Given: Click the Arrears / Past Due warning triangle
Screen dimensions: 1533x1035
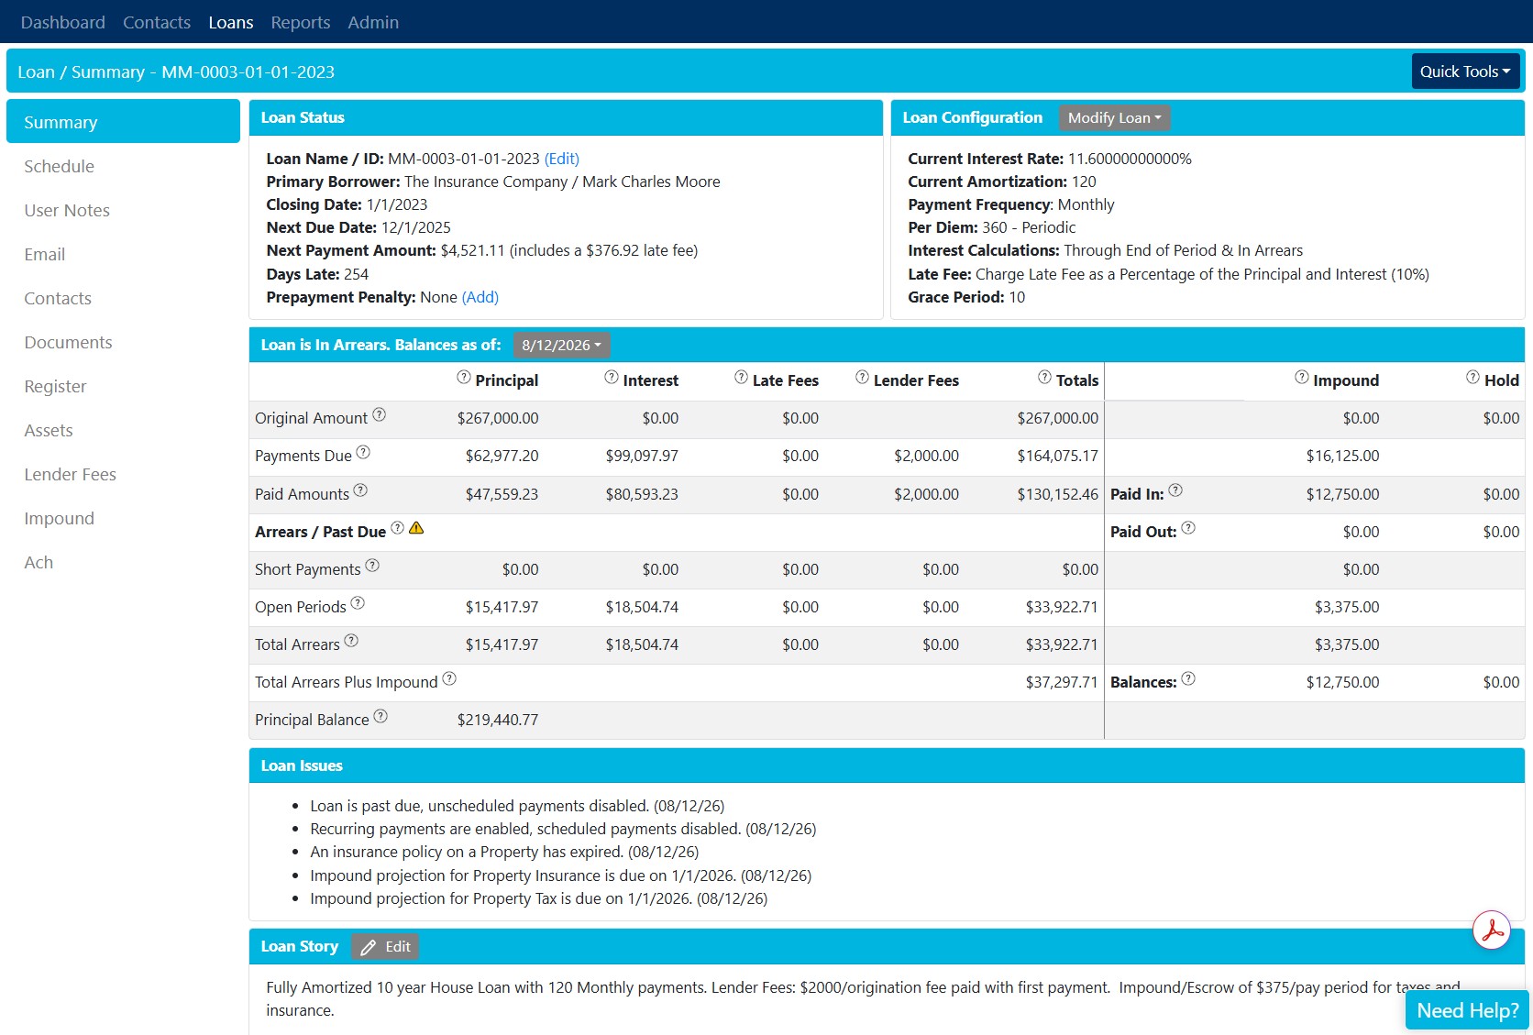Looking at the screenshot, I should (416, 529).
